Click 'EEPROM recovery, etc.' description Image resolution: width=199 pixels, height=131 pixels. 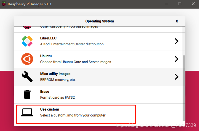pos(58,80)
